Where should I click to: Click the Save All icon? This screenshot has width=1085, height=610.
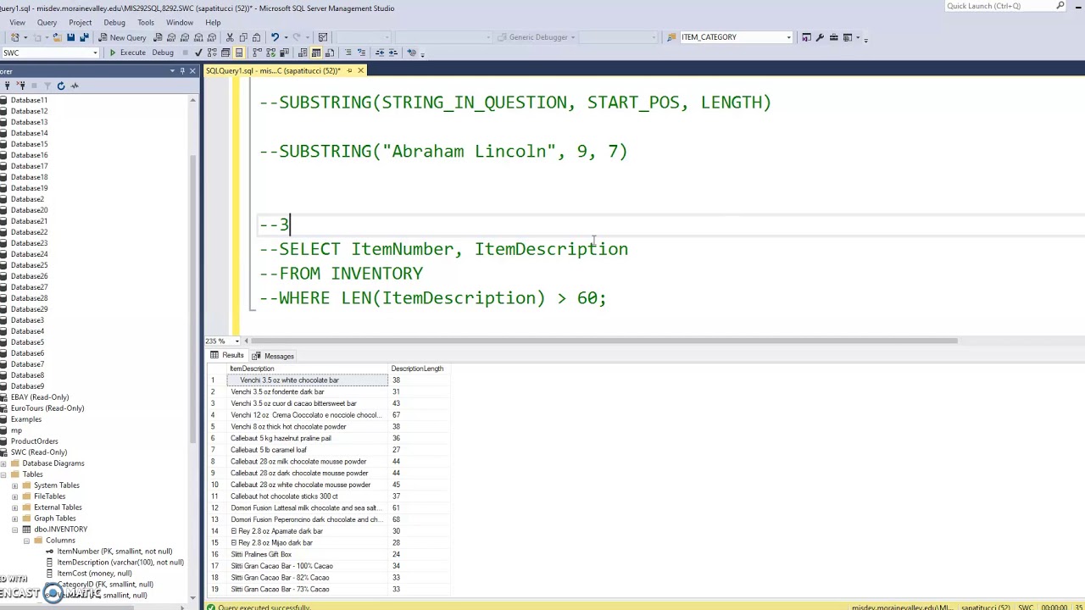point(83,37)
